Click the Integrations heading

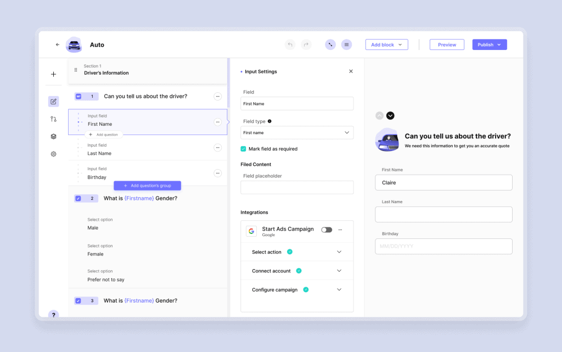click(254, 212)
